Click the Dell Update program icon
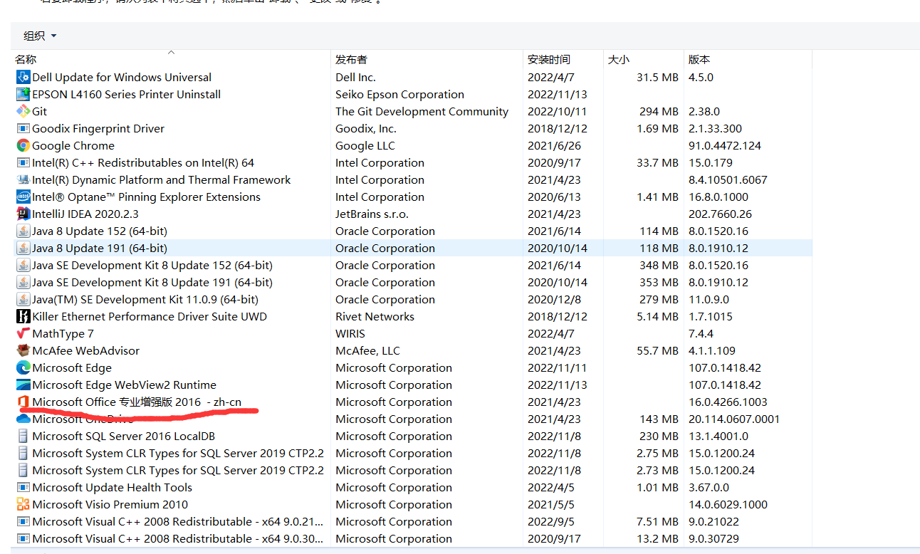Screen dimensions: 920x554 click(x=23, y=77)
